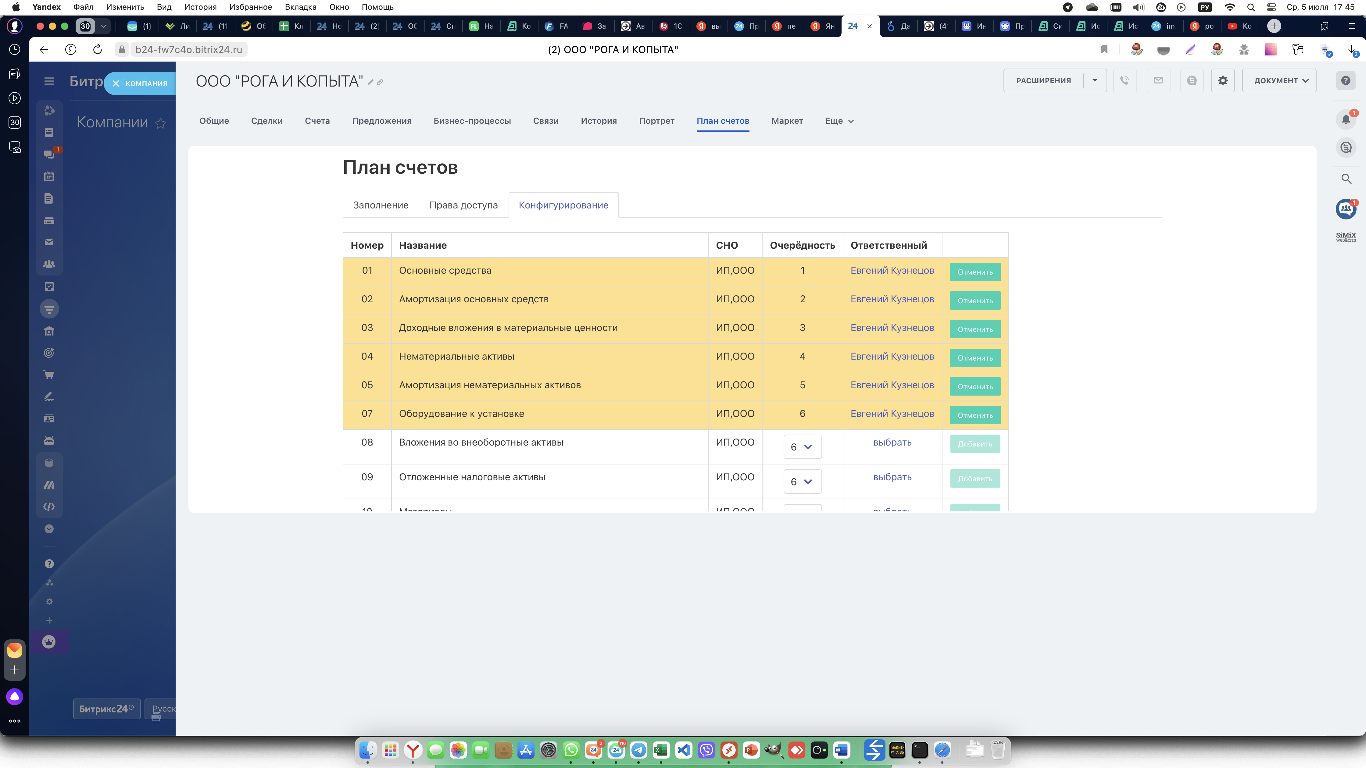Click the email envelope icon in header
The width and height of the screenshot is (1366, 768).
[x=1158, y=80]
